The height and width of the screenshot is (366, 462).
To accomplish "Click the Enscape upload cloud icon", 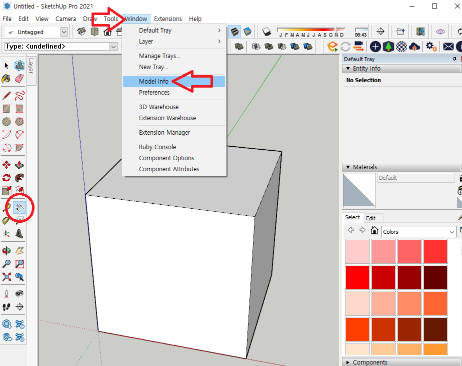I will coord(414,47).
